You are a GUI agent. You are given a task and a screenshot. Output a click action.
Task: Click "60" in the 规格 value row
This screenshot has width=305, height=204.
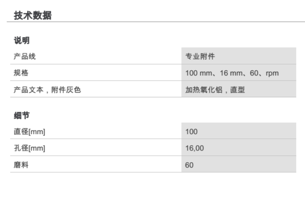(x=251, y=73)
